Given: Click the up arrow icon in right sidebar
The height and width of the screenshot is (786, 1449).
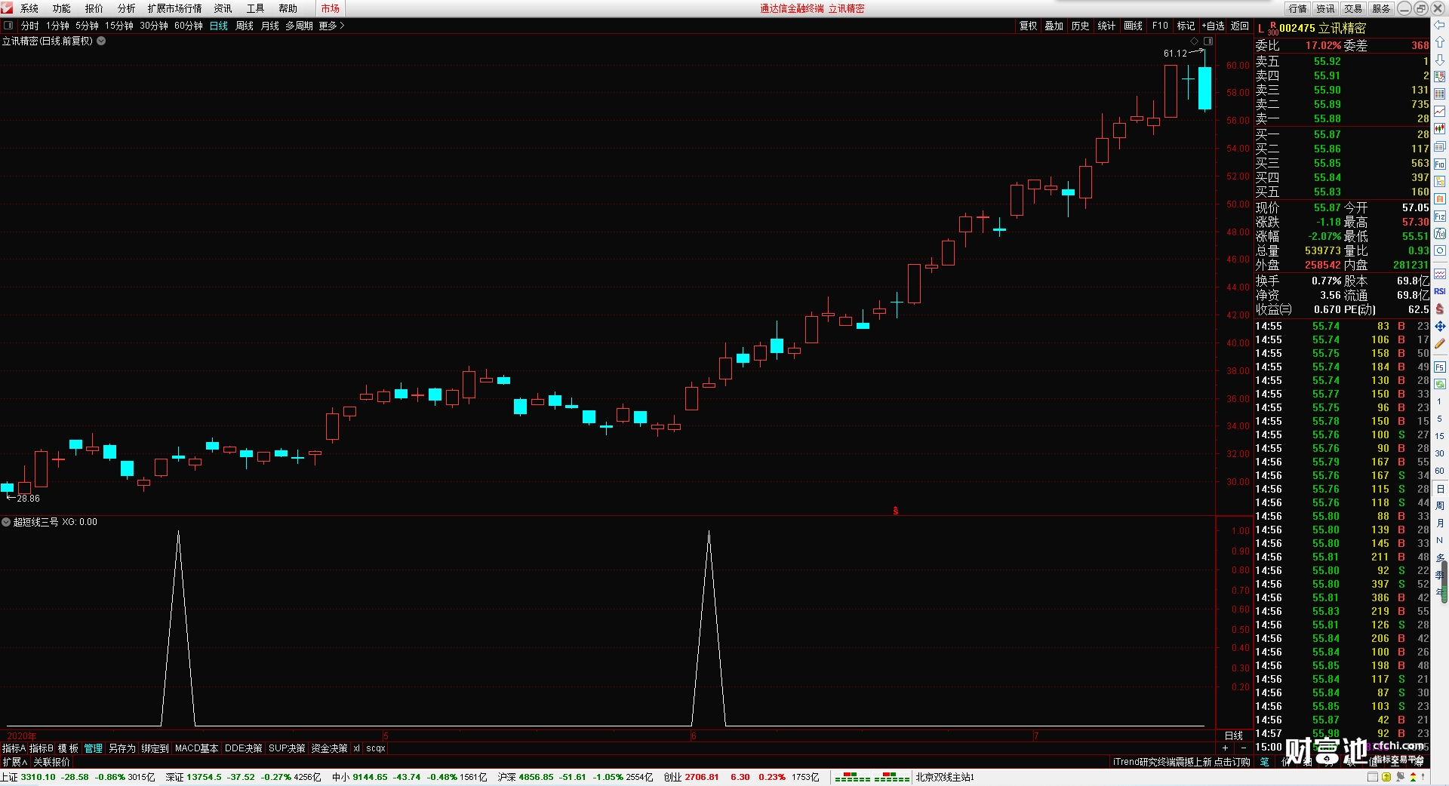Looking at the screenshot, I should 1440,42.
